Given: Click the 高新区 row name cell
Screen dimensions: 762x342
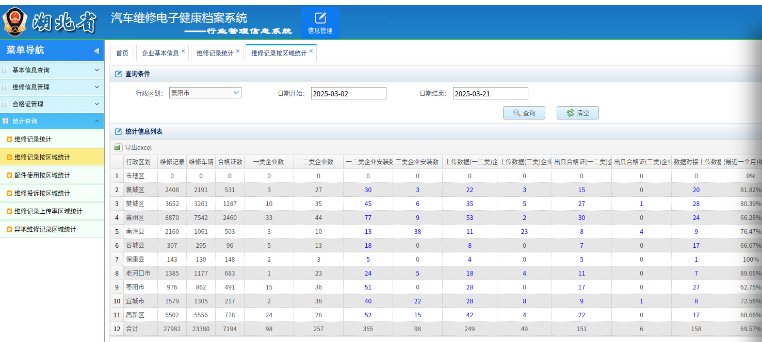Looking at the screenshot, I should 141,315.
